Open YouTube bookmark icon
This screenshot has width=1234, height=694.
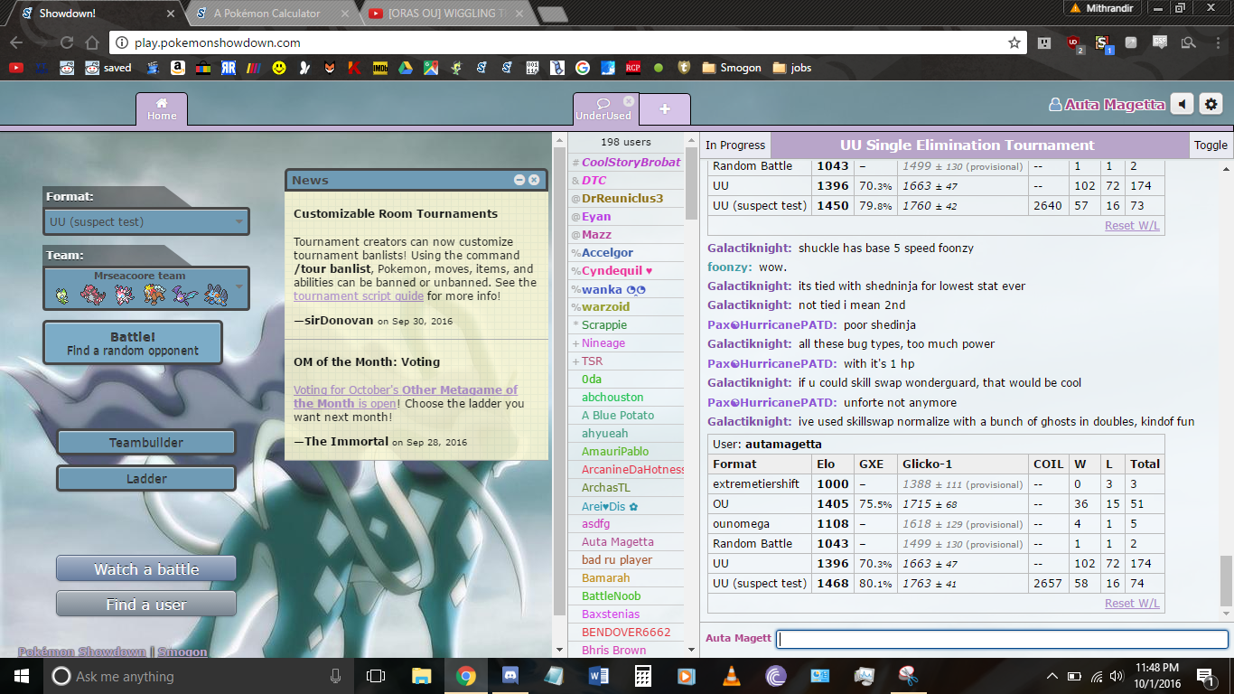tap(16, 68)
